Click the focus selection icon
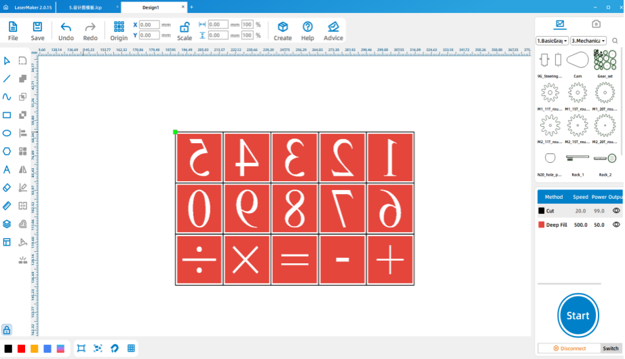The width and height of the screenshot is (625, 359). click(98, 348)
